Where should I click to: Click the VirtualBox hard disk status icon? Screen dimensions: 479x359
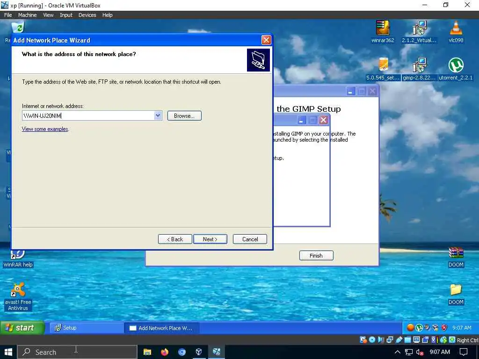point(363,340)
